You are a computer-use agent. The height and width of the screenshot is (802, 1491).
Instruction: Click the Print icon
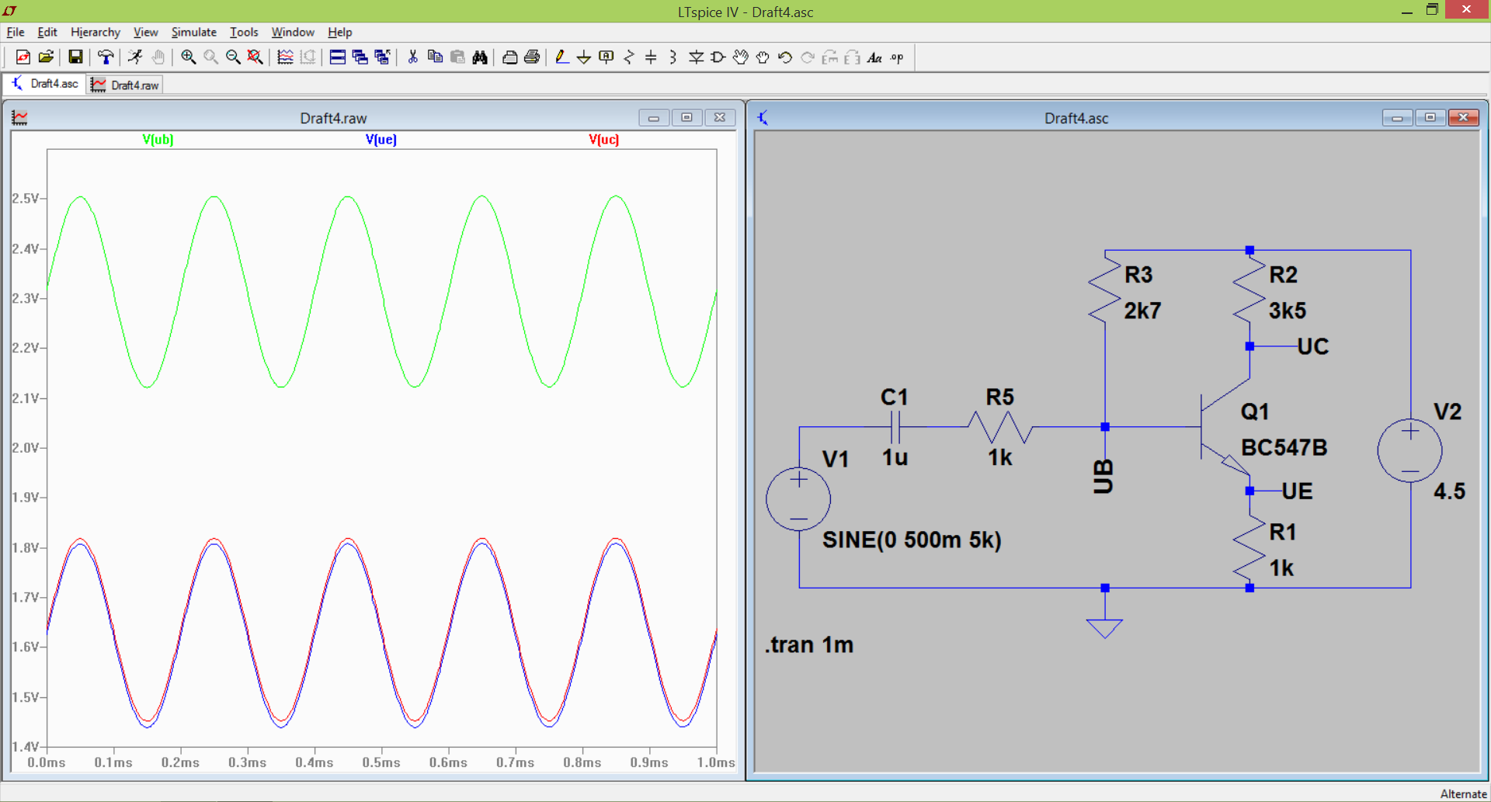point(532,57)
